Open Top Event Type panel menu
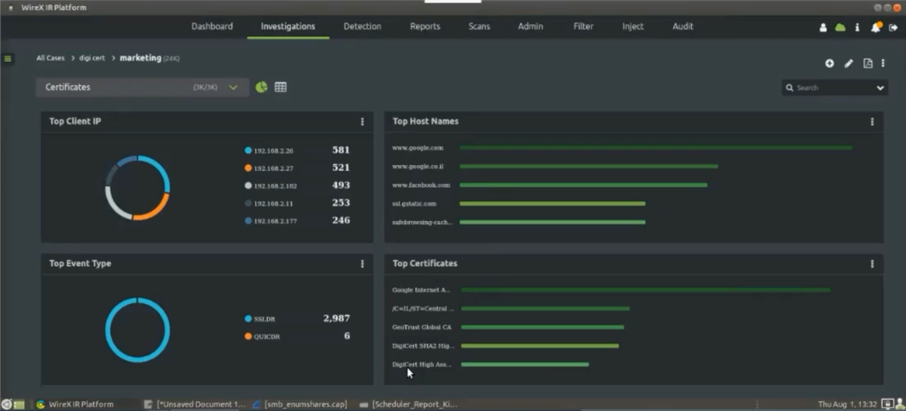 click(x=362, y=264)
